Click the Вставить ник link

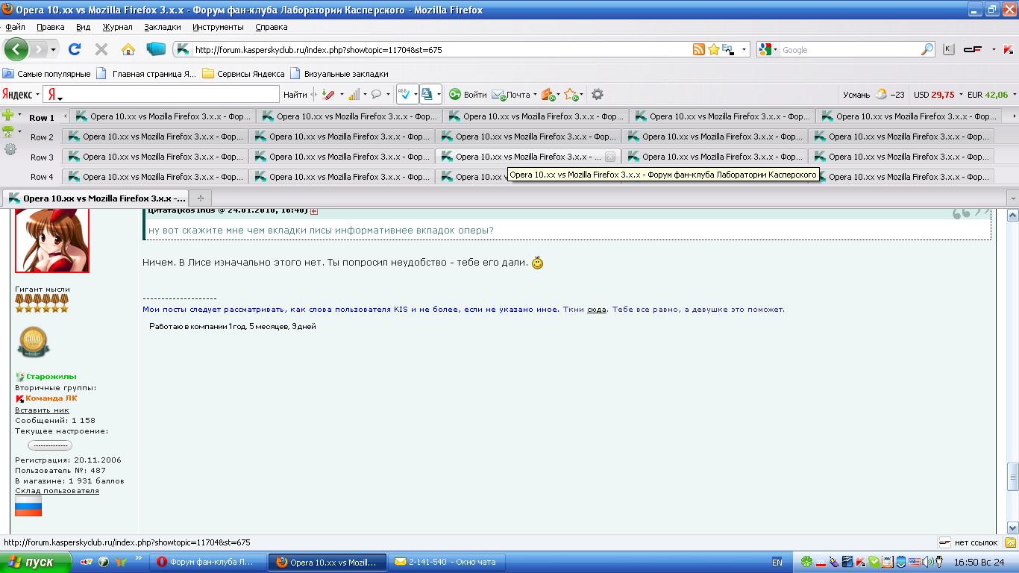[42, 410]
